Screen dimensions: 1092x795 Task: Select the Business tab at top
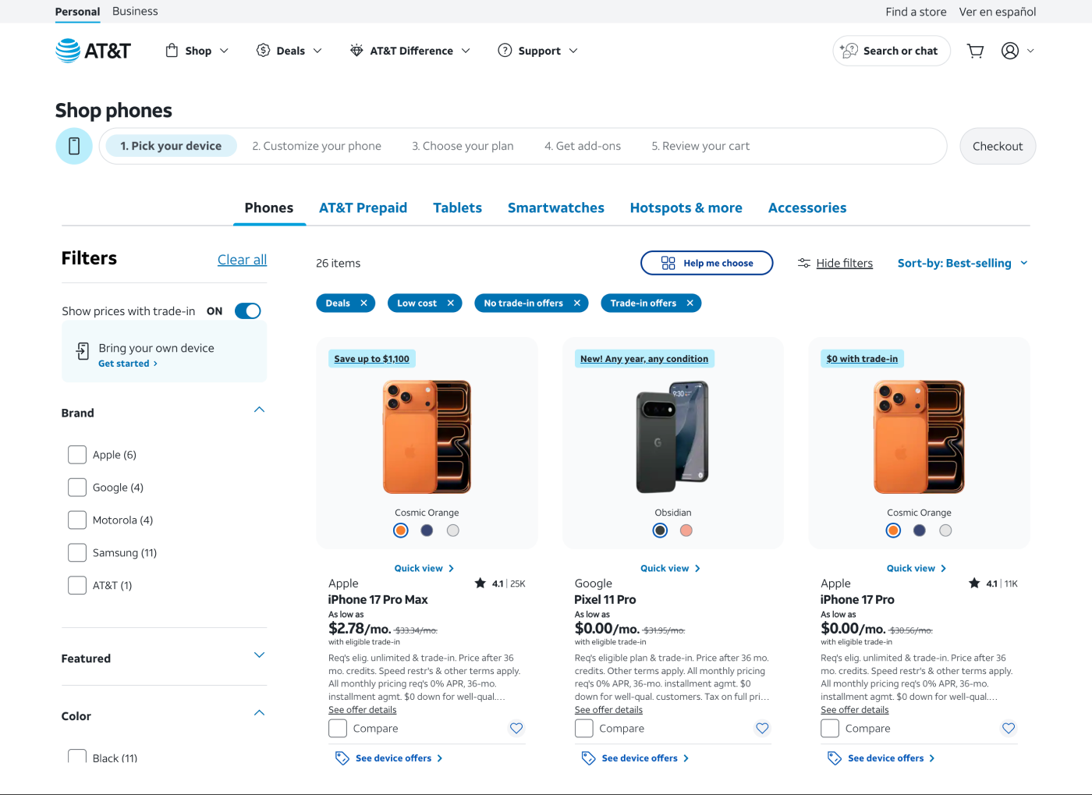(135, 11)
